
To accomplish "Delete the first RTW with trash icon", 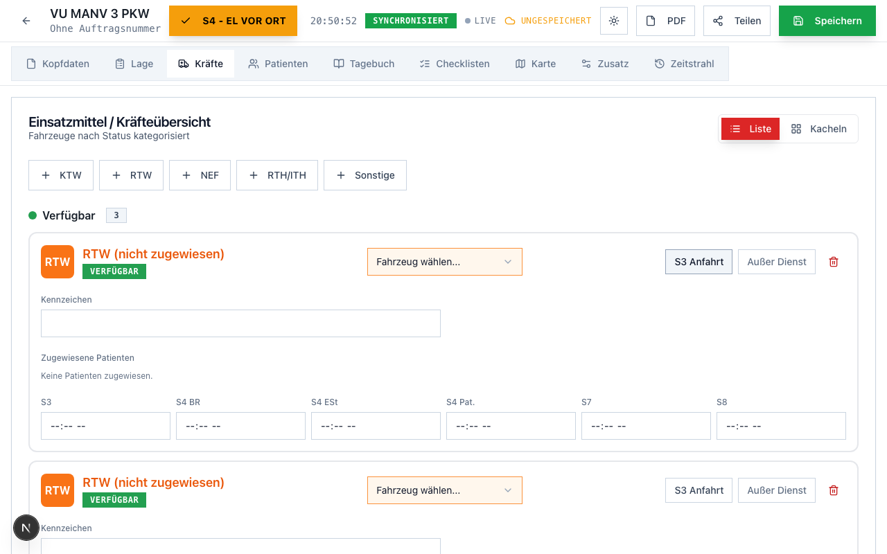I will tap(834, 262).
